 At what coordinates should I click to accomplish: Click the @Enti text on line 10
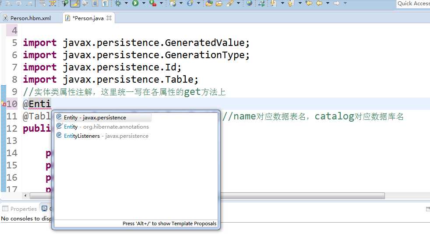coord(37,104)
